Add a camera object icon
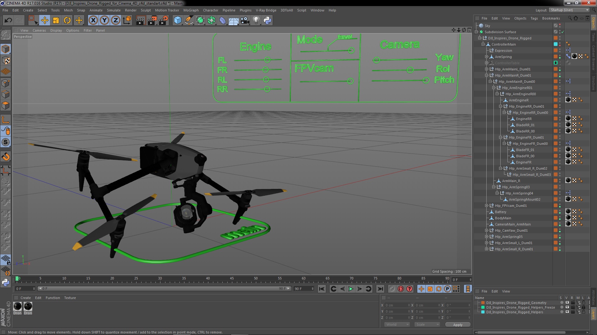This screenshot has height=335, width=597. tap(245, 20)
